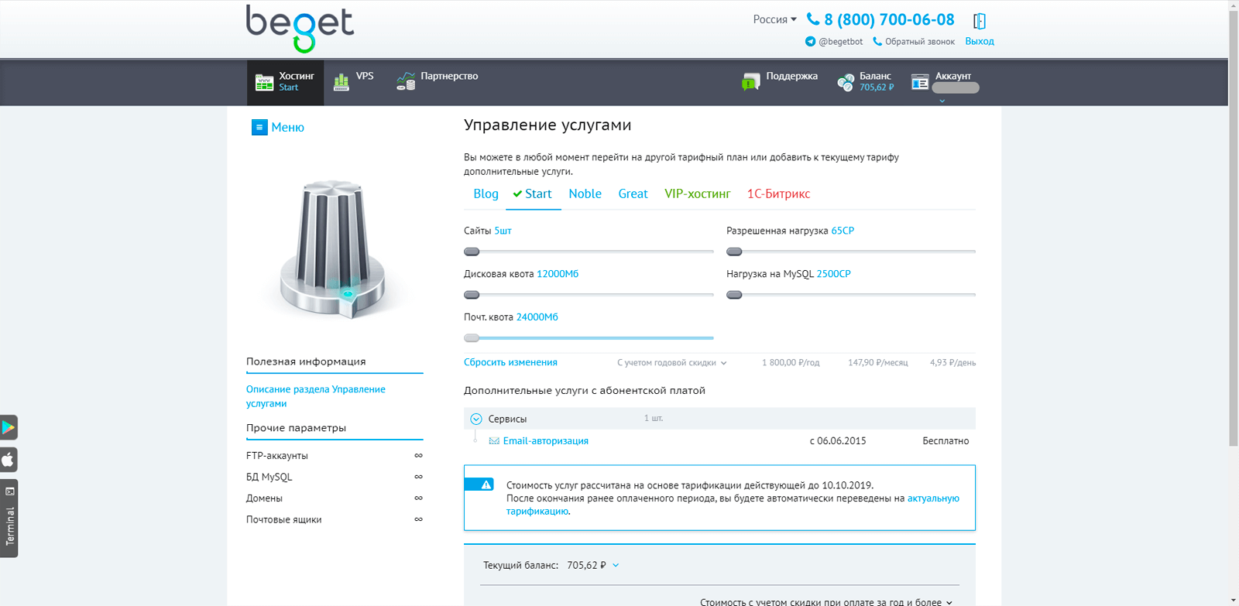The height and width of the screenshot is (606, 1239).
Task: Click the Бесплатно price label
Action: pyautogui.click(x=946, y=441)
